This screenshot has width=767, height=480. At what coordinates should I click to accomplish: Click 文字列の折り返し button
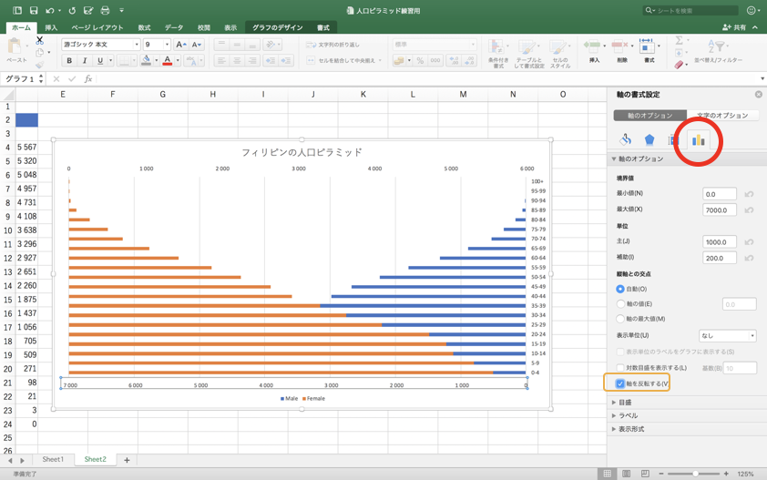(x=333, y=45)
